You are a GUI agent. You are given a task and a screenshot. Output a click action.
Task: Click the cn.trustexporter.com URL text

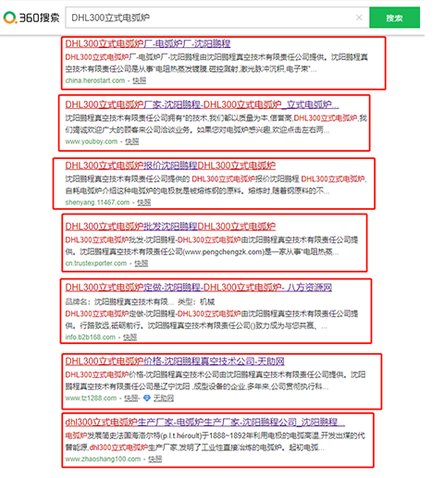click(96, 264)
